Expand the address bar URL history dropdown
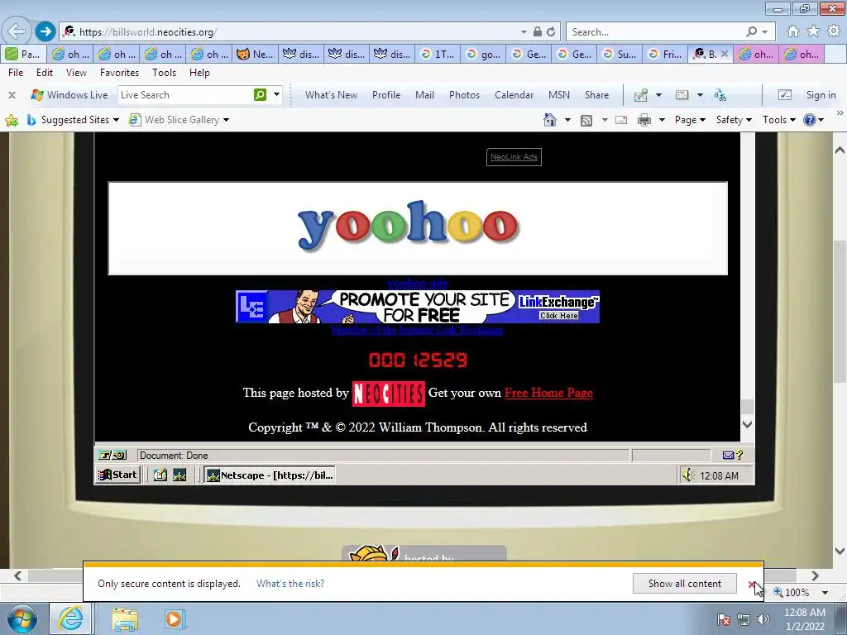 [x=524, y=32]
